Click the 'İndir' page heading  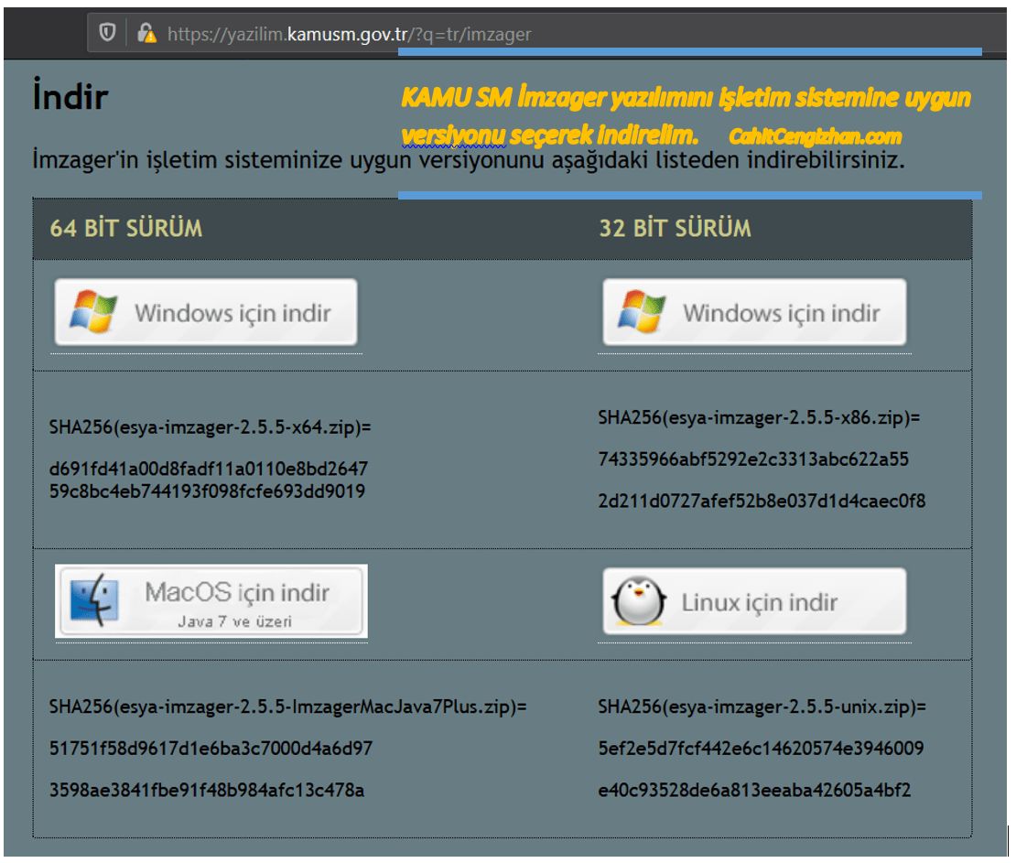click(70, 99)
